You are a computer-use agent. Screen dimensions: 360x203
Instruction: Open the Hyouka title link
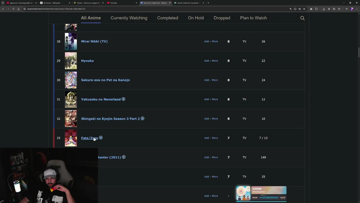(87, 61)
